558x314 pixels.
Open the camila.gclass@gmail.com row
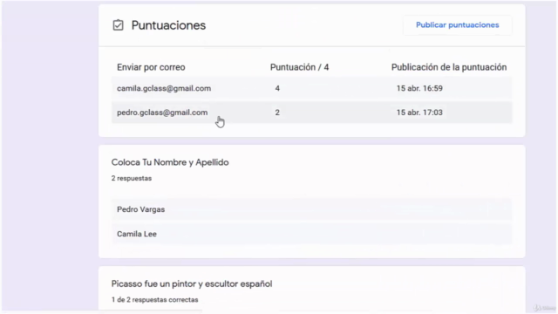[x=312, y=88]
